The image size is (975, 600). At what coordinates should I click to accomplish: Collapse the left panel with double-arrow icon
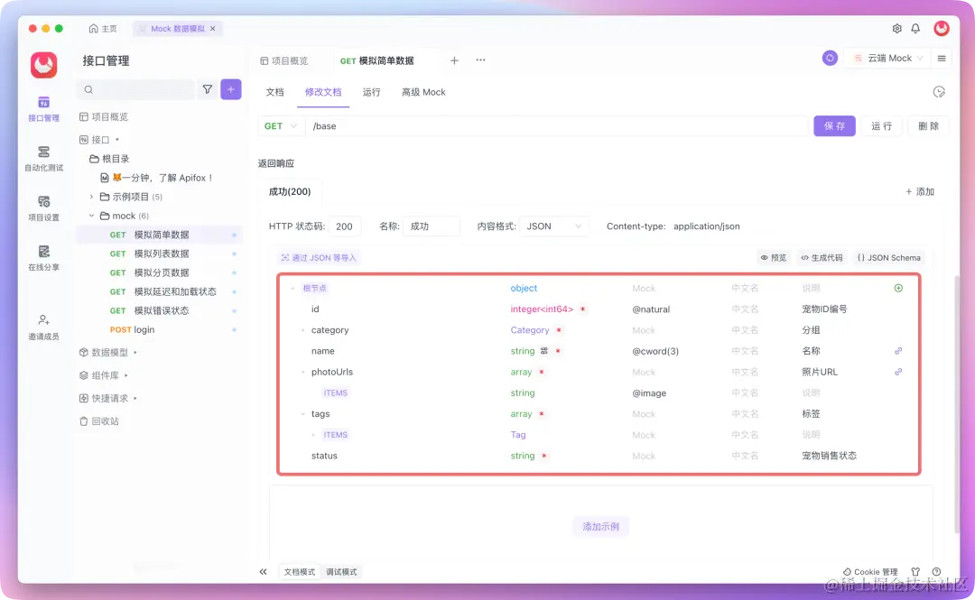coord(263,571)
